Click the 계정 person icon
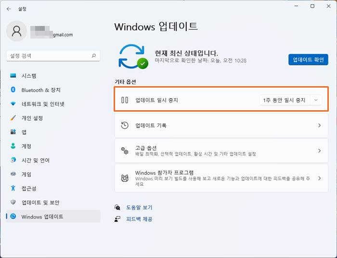Viewport: 337px width, 258px height. pyautogui.click(x=13, y=146)
